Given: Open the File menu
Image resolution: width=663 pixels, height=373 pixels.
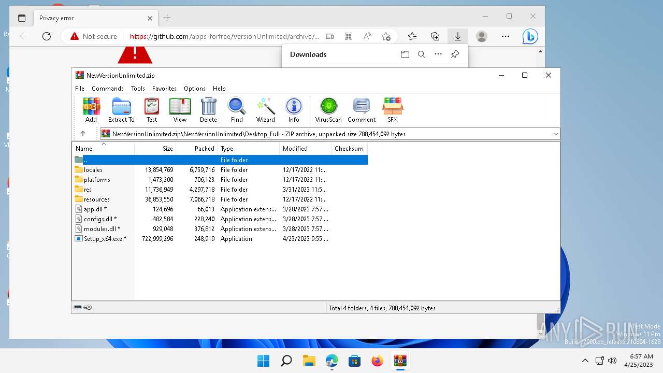Looking at the screenshot, I should (80, 89).
